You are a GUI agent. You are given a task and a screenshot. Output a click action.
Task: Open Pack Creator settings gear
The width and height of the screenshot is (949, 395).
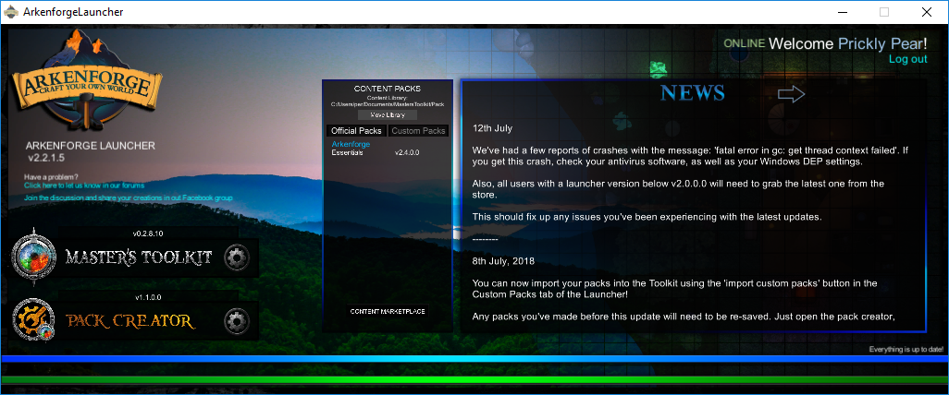click(x=237, y=321)
